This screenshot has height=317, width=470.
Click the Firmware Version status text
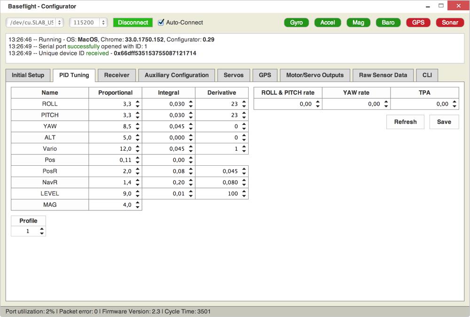click(131, 312)
